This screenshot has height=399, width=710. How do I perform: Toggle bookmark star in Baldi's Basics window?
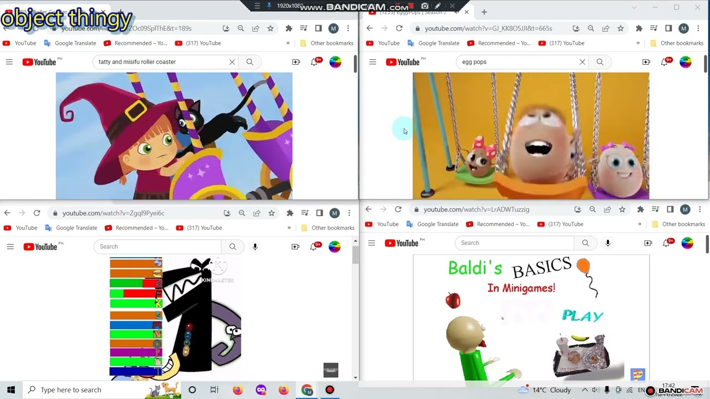[x=622, y=209]
